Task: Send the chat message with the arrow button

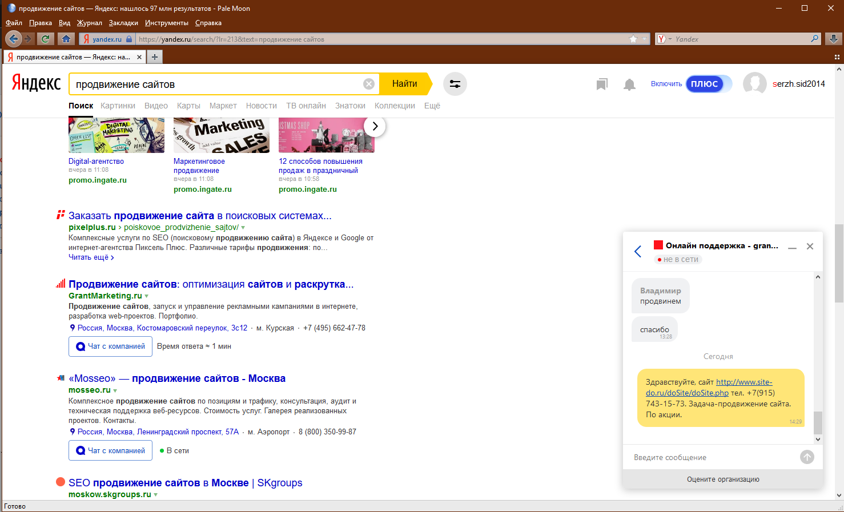Action: [x=807, y=457]
